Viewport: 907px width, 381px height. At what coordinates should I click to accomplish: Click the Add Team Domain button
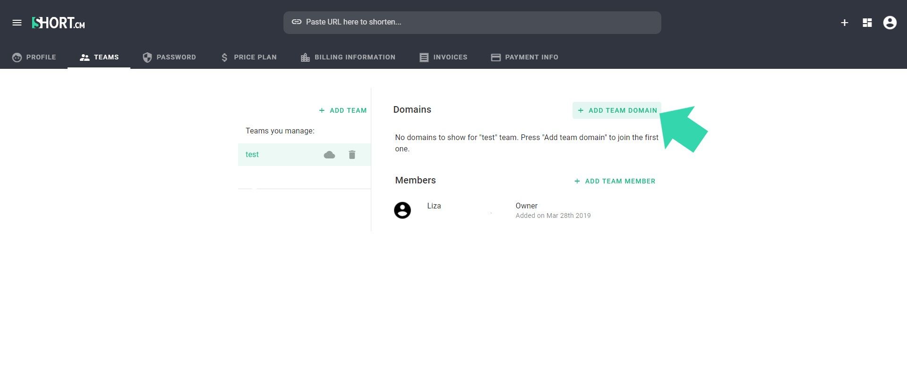click(617, 110)
